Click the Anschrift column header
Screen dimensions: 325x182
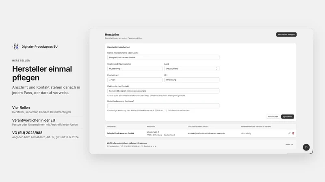pos(151,127)
